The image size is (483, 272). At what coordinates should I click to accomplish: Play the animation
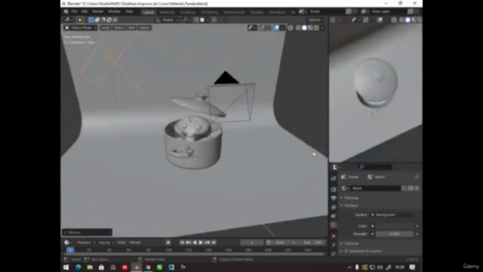click(201, 243)
